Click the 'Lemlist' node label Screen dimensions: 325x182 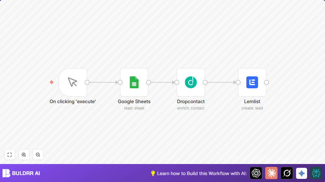(252, 101)
